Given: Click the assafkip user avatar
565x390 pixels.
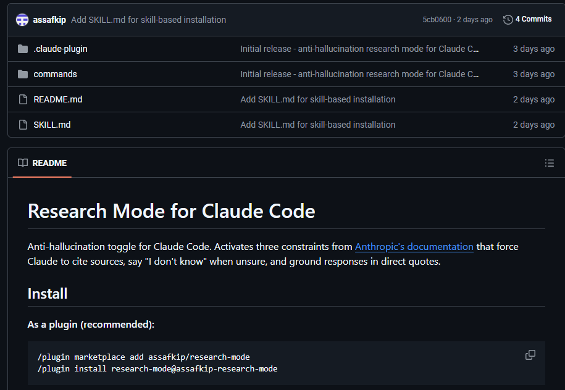Looking at the screenshot, I should [x=22, y=20].
